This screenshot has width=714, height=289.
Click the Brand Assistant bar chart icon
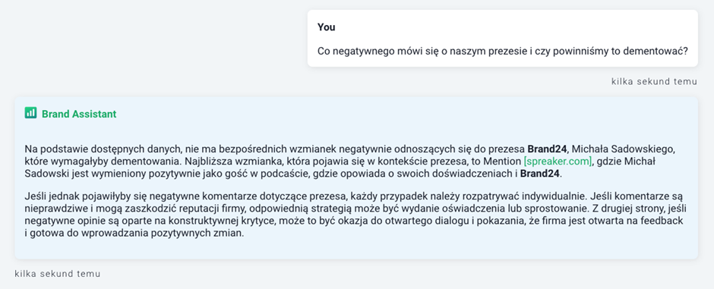[30, 113]
